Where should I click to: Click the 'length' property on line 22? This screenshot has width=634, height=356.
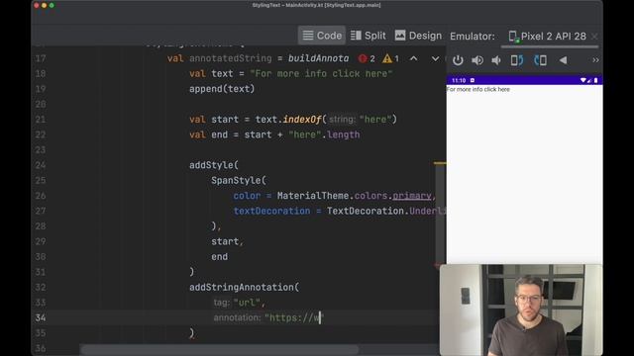(x=344, y=134)
